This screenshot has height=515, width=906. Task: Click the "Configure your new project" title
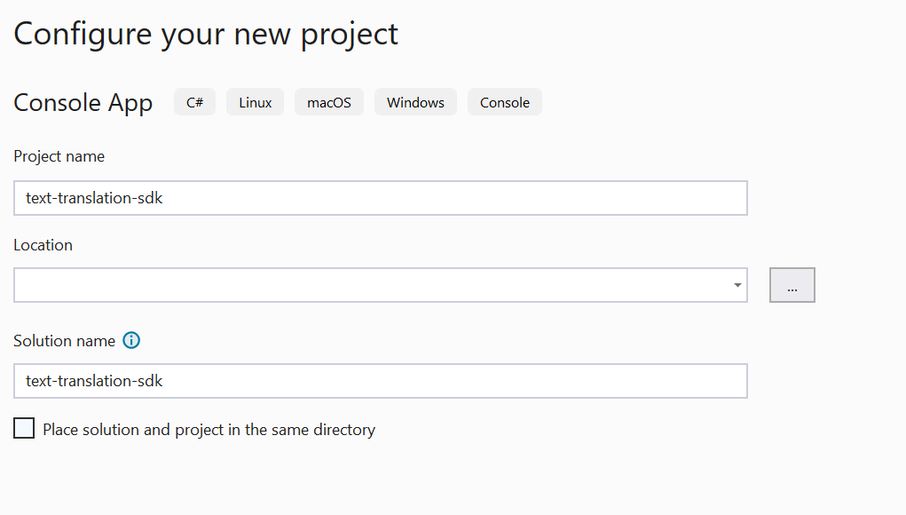pyautogui.click(x=205, y=33)
